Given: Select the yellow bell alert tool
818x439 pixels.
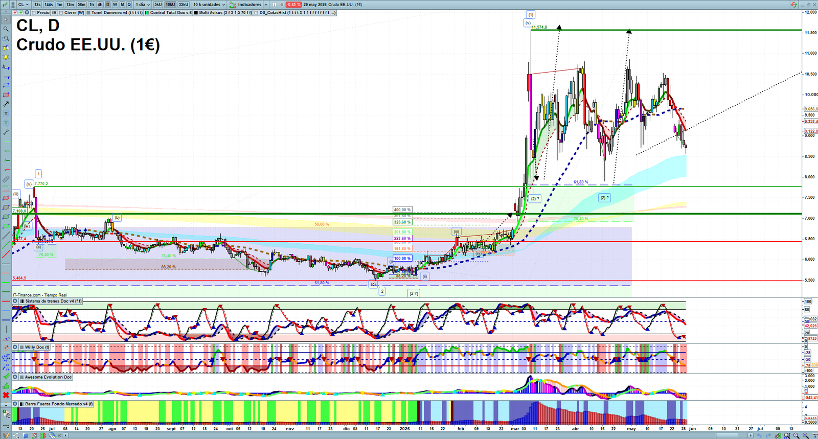Looking at the screenshot, I should point(6,58).
